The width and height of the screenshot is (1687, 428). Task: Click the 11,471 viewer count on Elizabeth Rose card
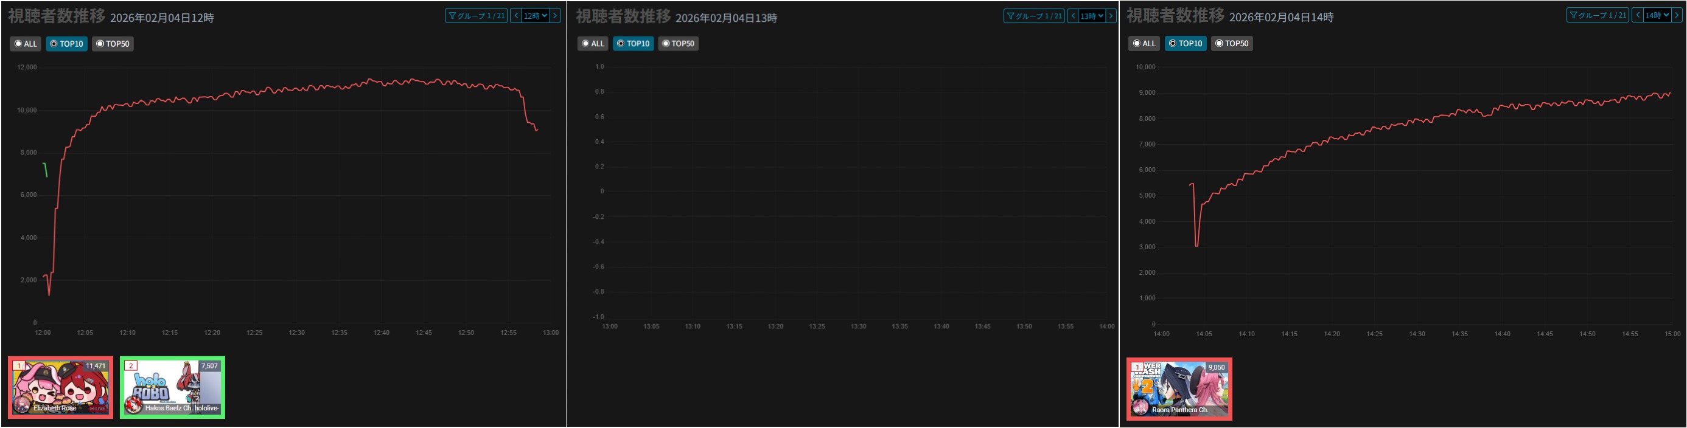click(96, 367)
